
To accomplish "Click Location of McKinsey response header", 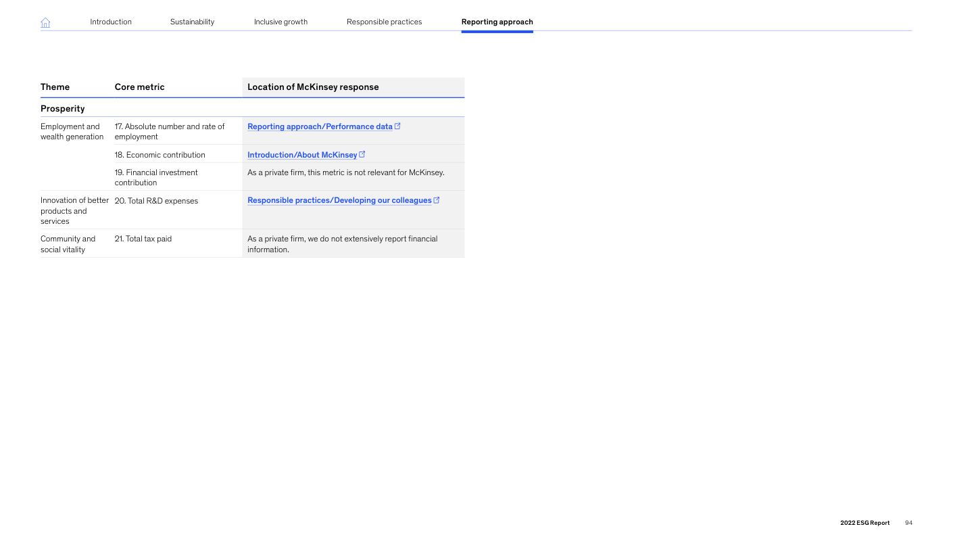I will click(313, 87).
